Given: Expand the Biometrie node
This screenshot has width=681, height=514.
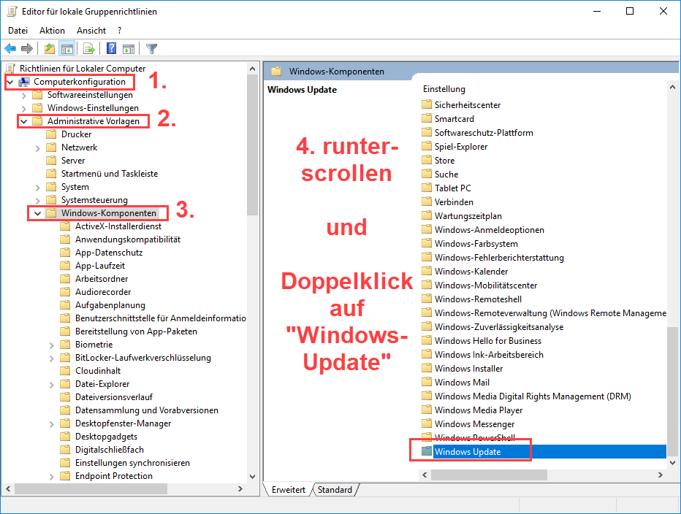Looking at the screenshot, I should [x=52, y=345].
